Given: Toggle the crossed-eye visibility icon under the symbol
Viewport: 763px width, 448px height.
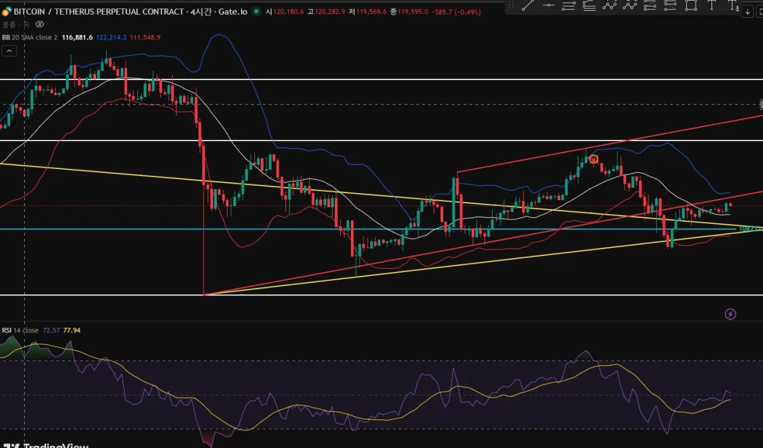Looking at the screenshot, I should 39,24.
